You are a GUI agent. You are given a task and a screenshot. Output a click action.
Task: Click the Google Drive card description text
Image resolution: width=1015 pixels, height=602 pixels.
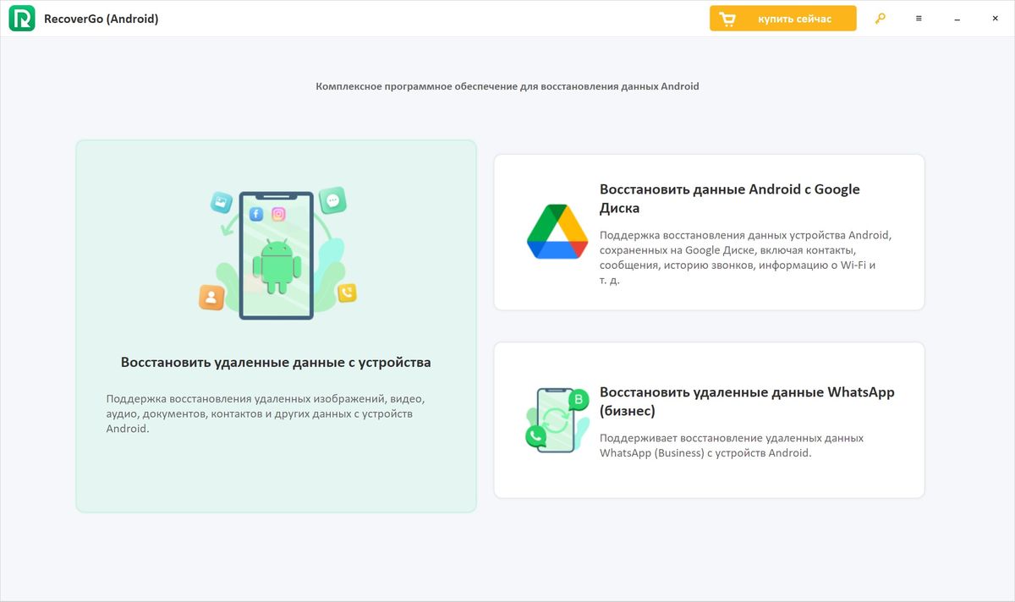click(745, 257)
